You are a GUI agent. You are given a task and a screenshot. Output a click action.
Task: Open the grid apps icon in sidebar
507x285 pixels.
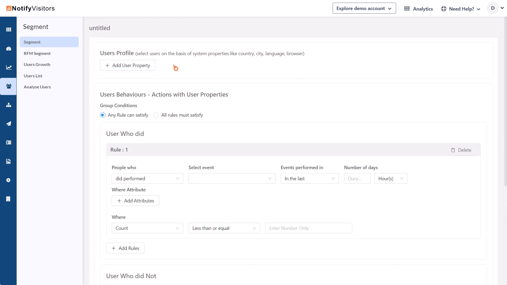pos(8,30)
